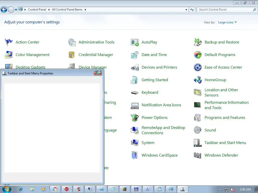Click the muted volume tray icon
Image resolution: width=258 pixels, height=193 pixels.
click(x=232, y=189)
